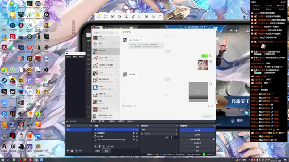Click the plus button beside WeChat search
This screenshot has width=289, height=162.
click(x=117, y=33)
